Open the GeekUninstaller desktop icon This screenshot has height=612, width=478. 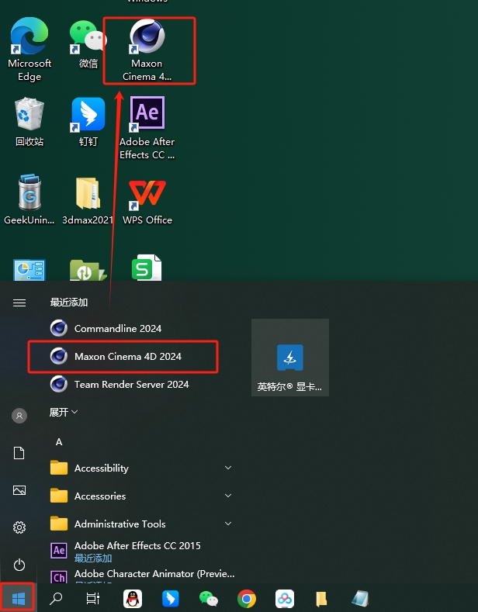29,200
